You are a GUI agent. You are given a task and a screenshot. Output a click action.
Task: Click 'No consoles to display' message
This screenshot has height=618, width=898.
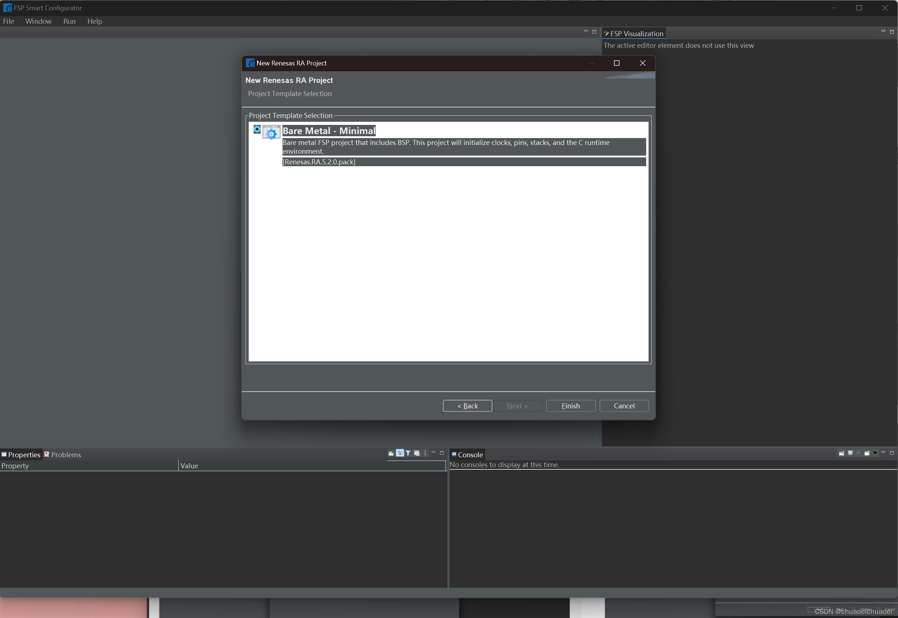click(504, 465)
